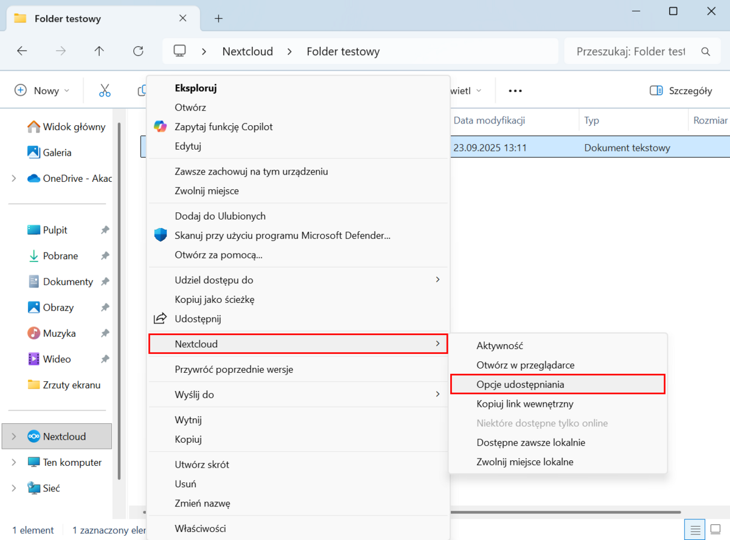730x540 pixels.
Task: Toggle the Szczegóły details pane
Action: (x=681, y=91)
